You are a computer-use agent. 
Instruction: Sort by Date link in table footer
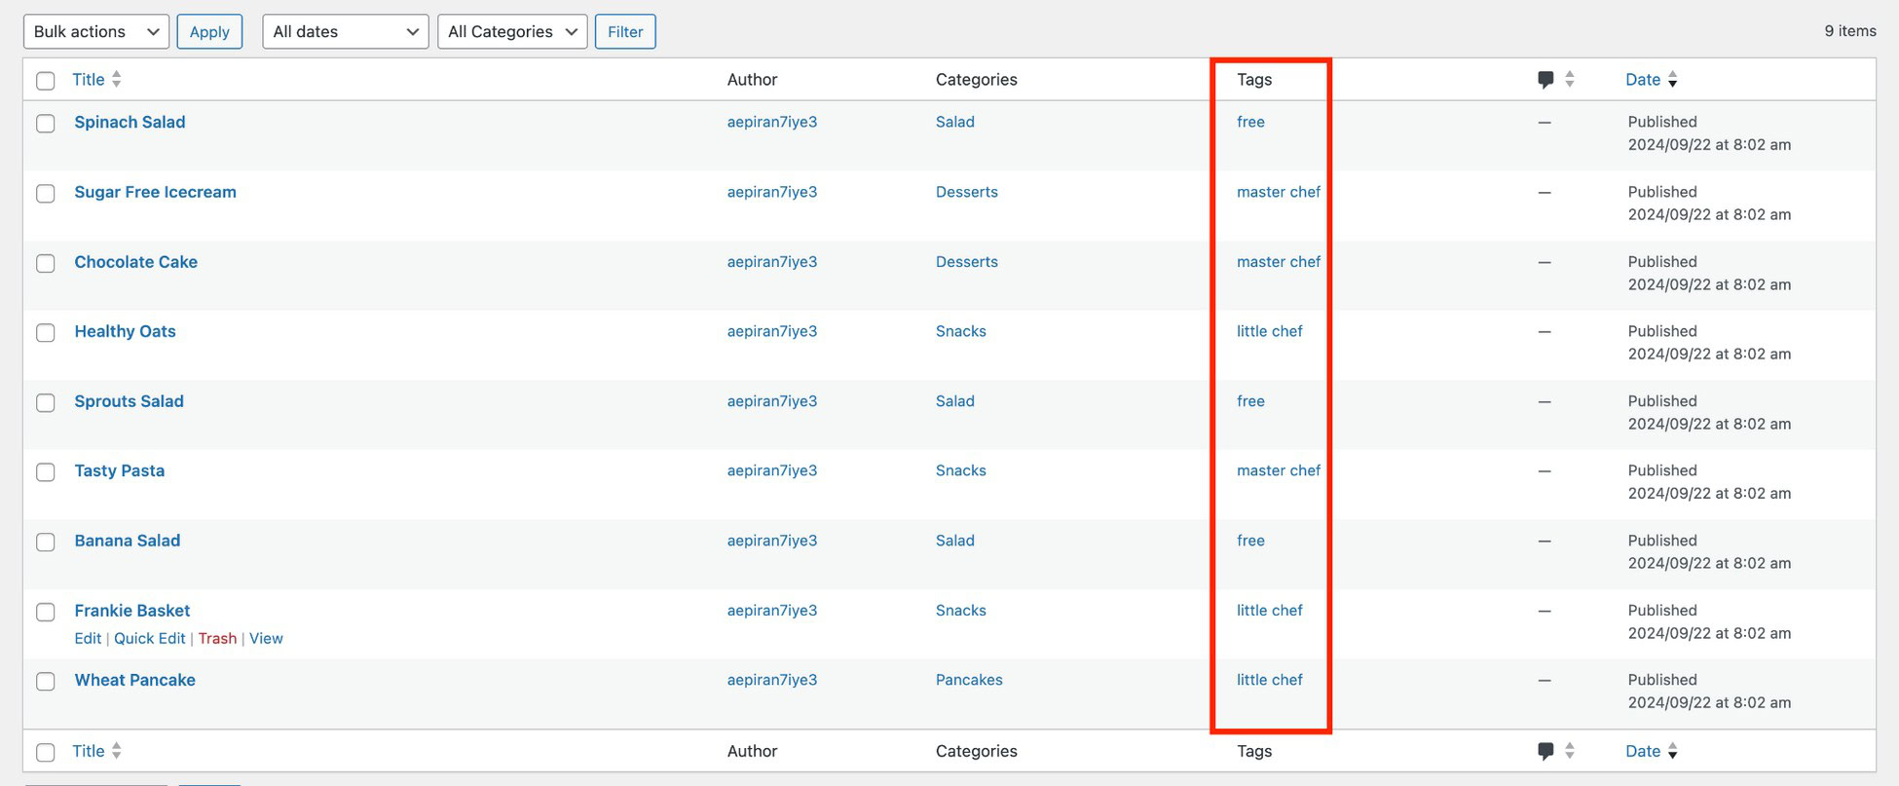coord(1643,751)
